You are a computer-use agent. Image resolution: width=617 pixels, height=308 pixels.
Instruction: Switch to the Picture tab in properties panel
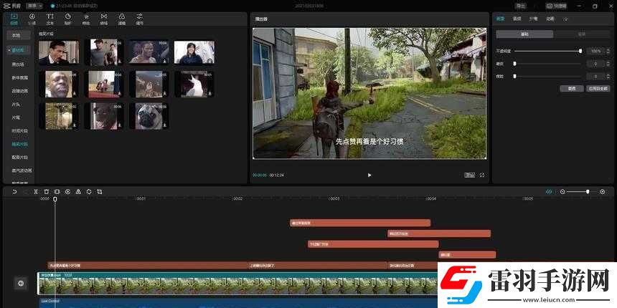click(500, 19)
